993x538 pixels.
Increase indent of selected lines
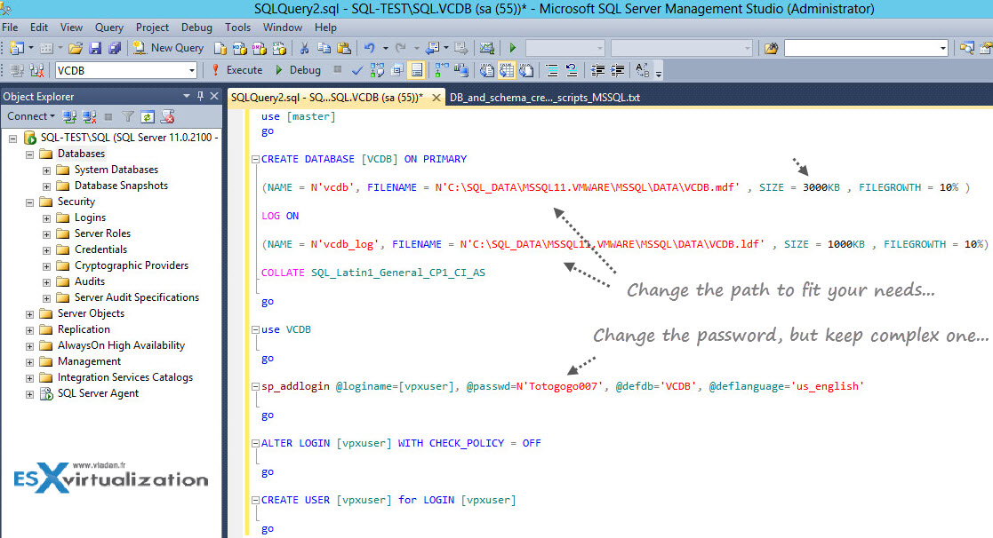(617, 70)
